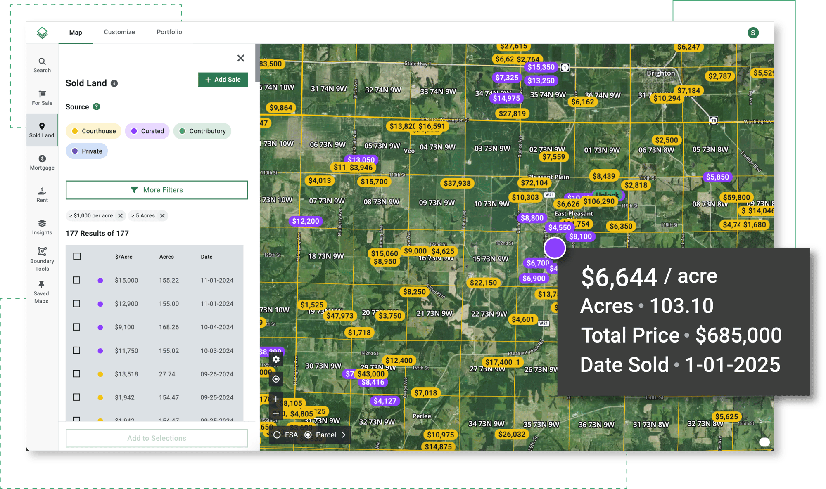The image size is (826, 489).
Task: Toggle the Private source chip
Action: pyautogui.click(x=87, y=151)
